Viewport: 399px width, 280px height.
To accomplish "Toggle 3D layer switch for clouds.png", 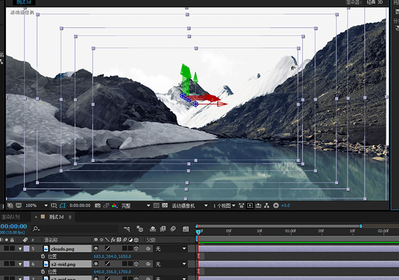I will 136,249.
